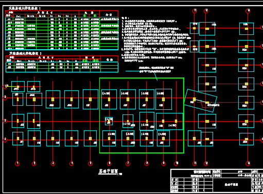The image size is (263, 194).
Task: Pick bottom axis bubble 14
Action: pyautogui.click(x=248, y=164)
